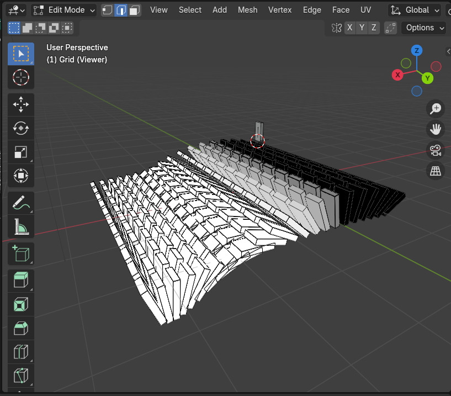Click the 'User Perspective' viewport text
This screenshot has width=451, height=396.
click(x=77, y=47)
